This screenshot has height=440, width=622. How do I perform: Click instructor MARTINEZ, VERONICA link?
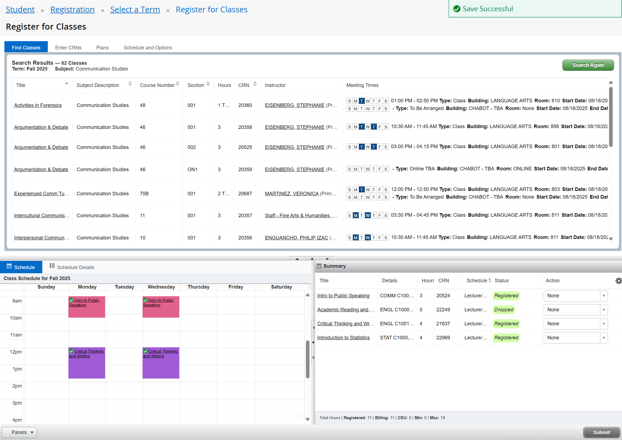(292, 194)
